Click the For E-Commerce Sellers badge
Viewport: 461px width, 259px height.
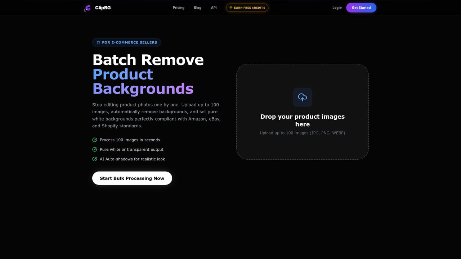tap(126, 42)
